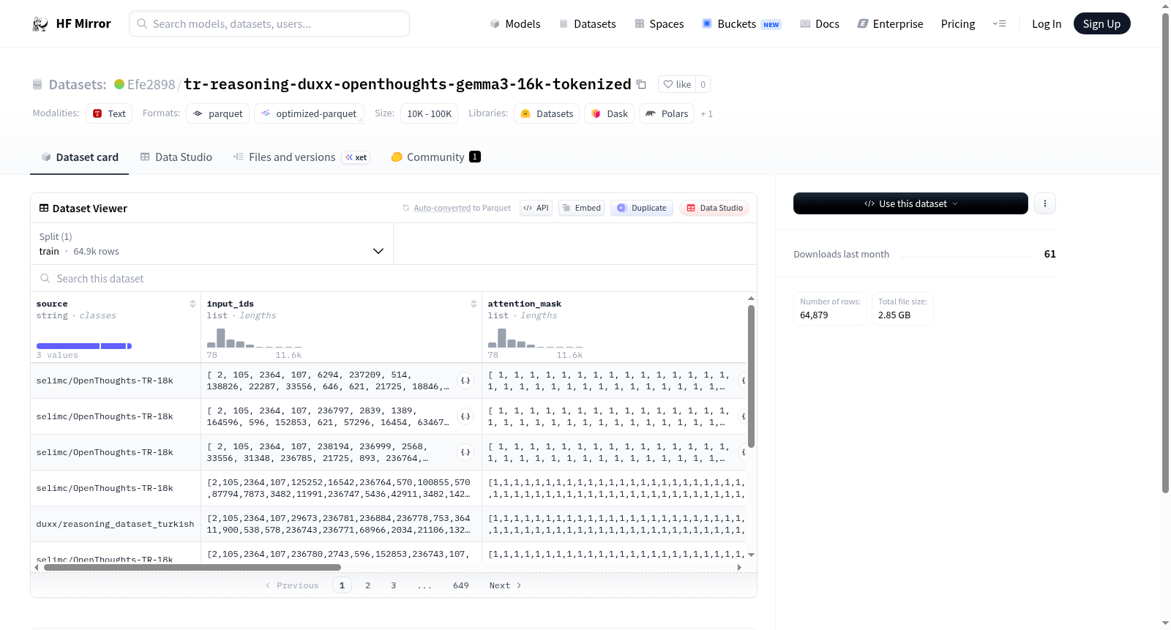The height and width of the screenshot is (630, 1171).
Task: Open the Use this dataset dropdown
Action: click(910, 203)
